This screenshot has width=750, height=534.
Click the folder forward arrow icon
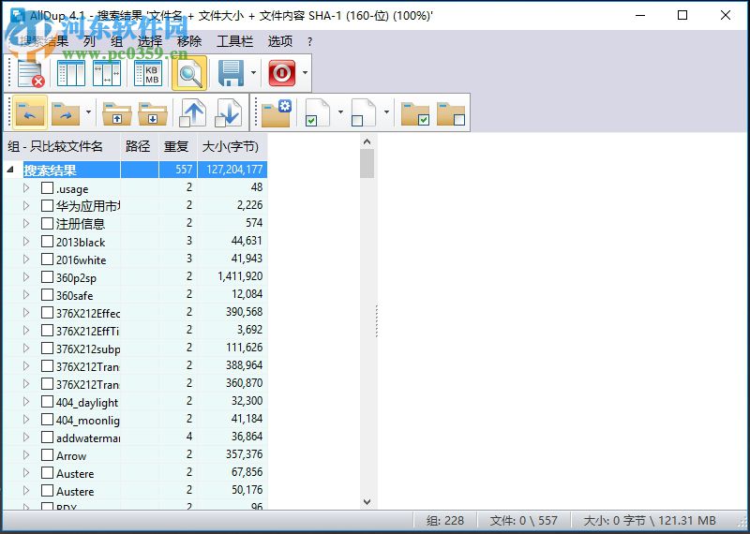pyautogui.click(x=66, y=112)
